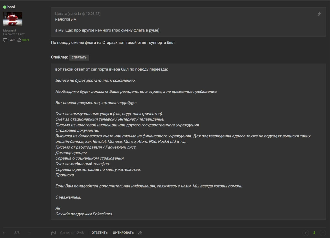This screenshot has height=238, width=330.
Task: Click the green online status dot
Action: (5, 7)
